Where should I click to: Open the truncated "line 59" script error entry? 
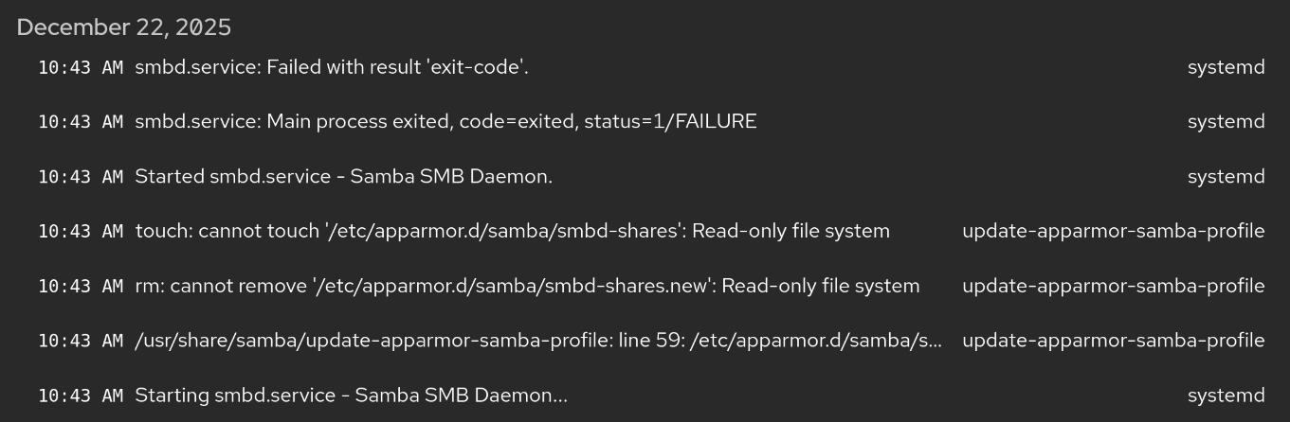(x=538, y=341)
